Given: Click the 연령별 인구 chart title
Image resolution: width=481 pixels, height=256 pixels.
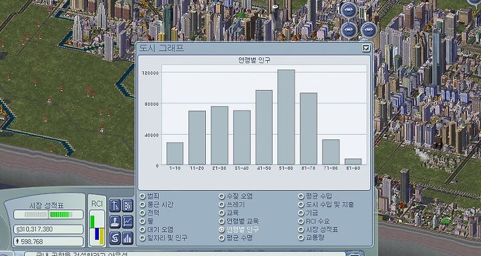Looking at the screenshot, I should 255,60.
